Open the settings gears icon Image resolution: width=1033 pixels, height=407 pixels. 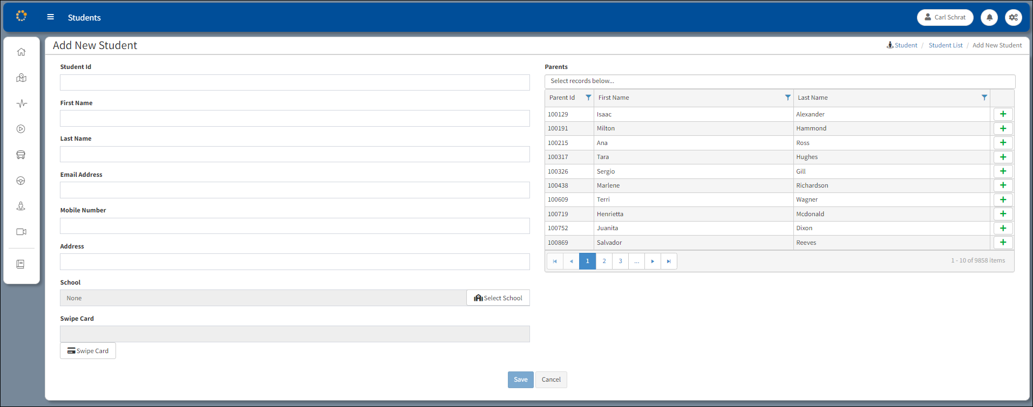(1014, 17)
